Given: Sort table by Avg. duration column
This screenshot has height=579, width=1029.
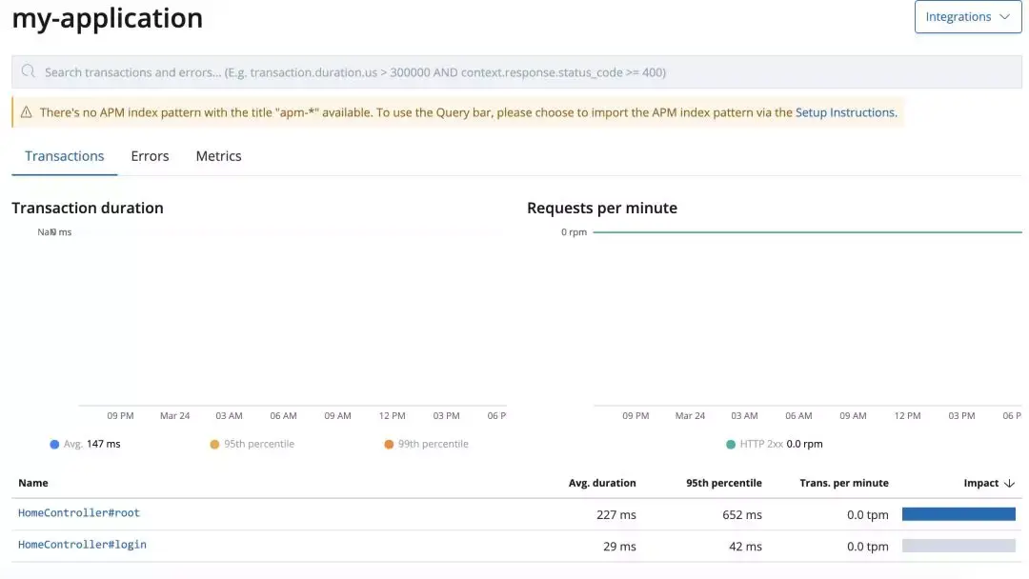Looking at the screenshot, I should pyautogui.click(x=601, y=484).
